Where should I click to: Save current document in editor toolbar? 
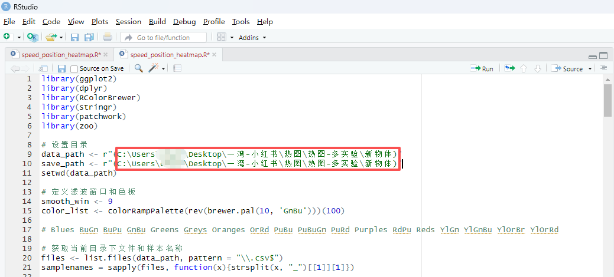coord(61,68)
